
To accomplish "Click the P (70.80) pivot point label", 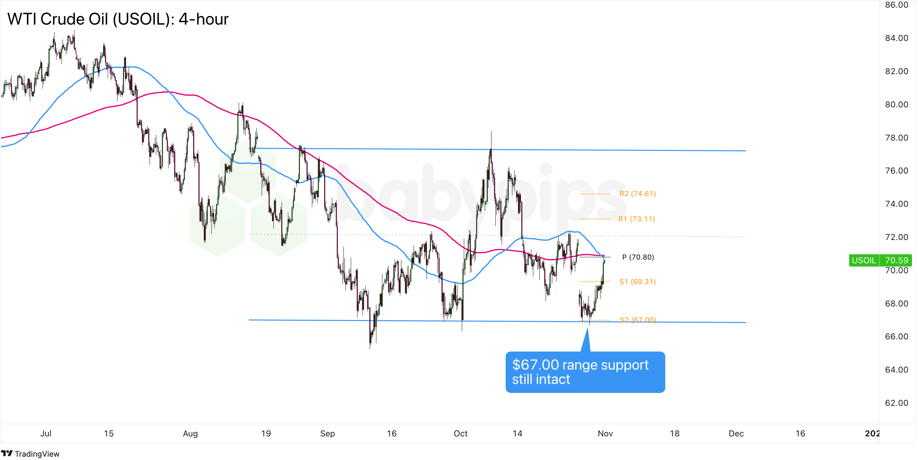I will 638,257.
